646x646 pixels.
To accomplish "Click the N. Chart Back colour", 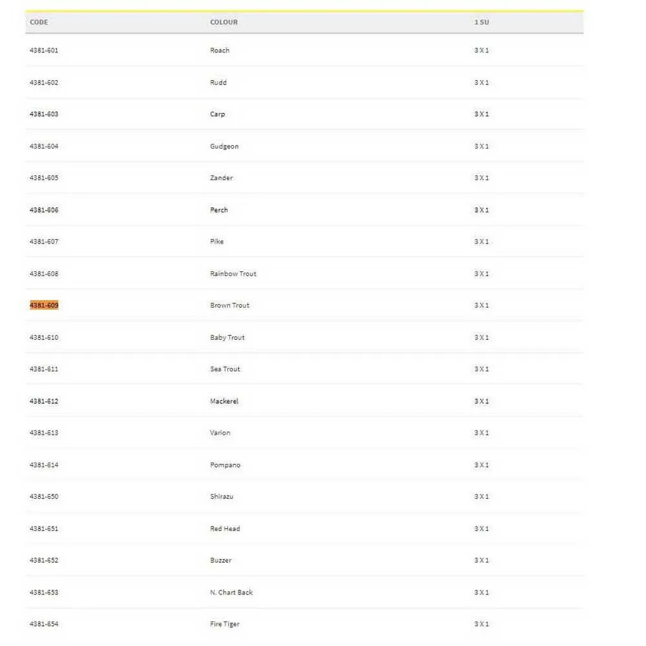I will pyautogui.click(x=231, y=592).
